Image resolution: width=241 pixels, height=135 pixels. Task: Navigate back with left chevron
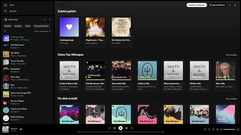[x=60, y=5]
